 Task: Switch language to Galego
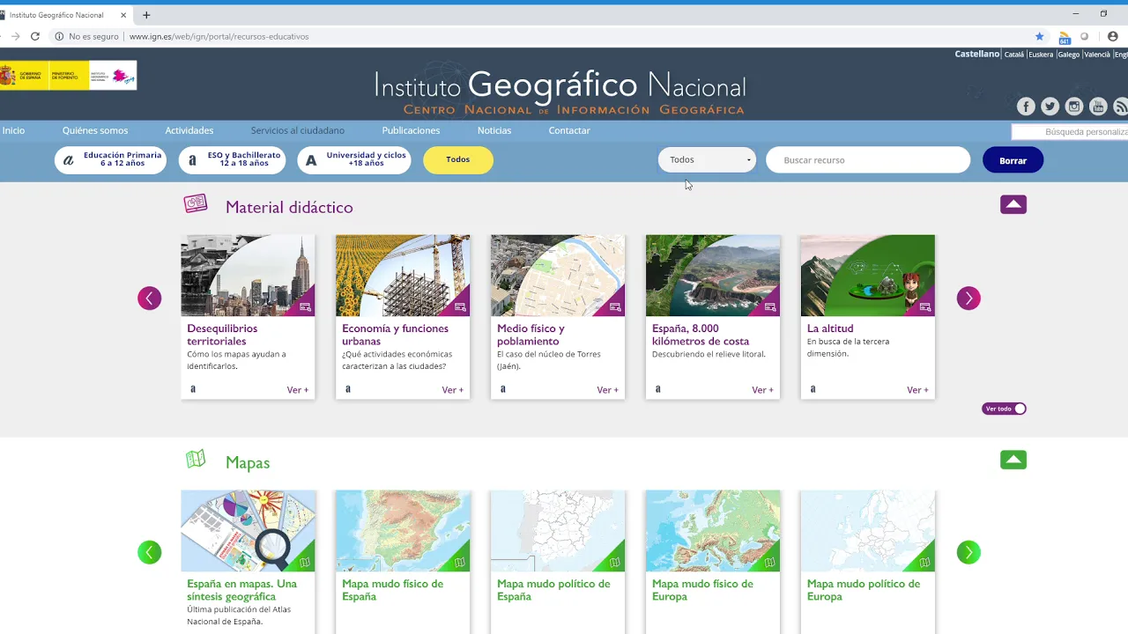[1069, 55]
